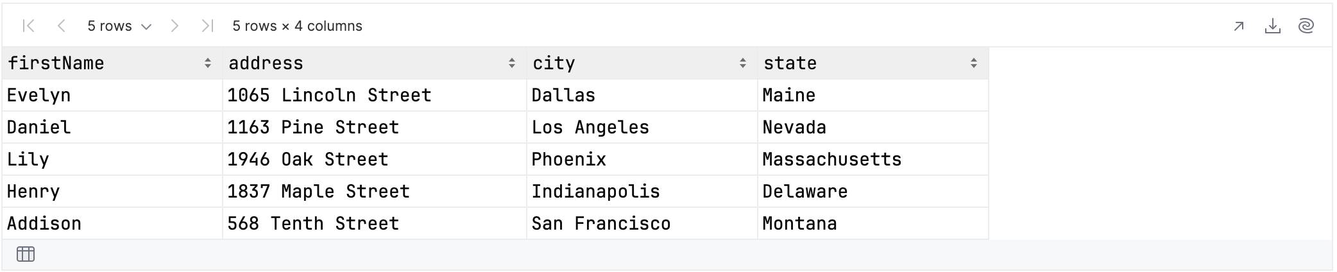Image resolution: width=1337 pixels, height=272 pixels.
Task: Select the cell containing Evelyn
Action: (112, 95)
